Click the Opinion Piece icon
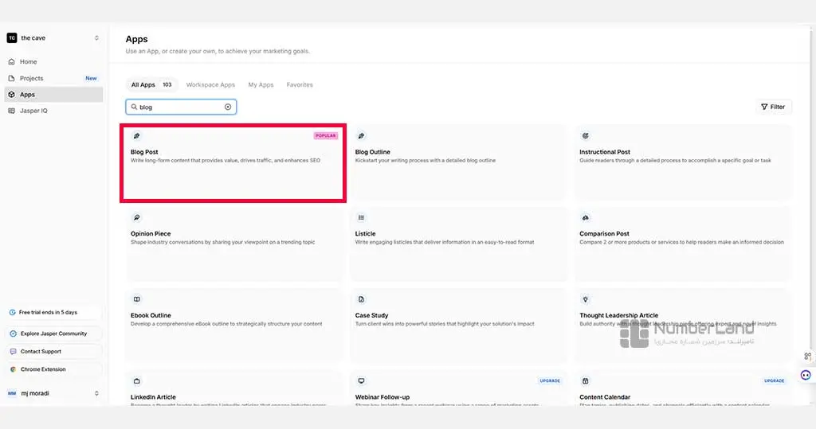 pos(136,217)
